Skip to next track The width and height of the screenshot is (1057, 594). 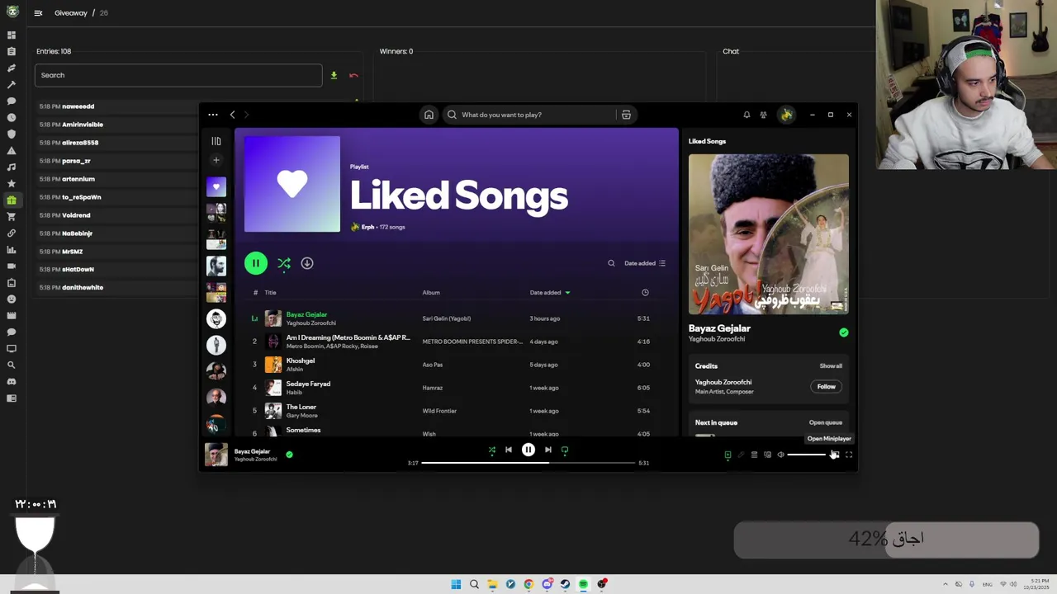(547, 450)
